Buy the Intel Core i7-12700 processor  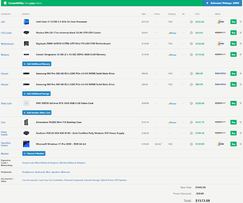[x=234, y=22]
